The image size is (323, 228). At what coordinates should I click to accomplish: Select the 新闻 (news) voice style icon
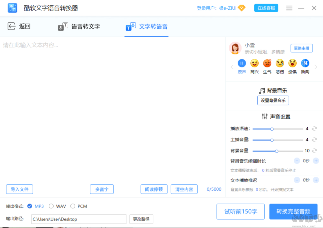(305, 63)
